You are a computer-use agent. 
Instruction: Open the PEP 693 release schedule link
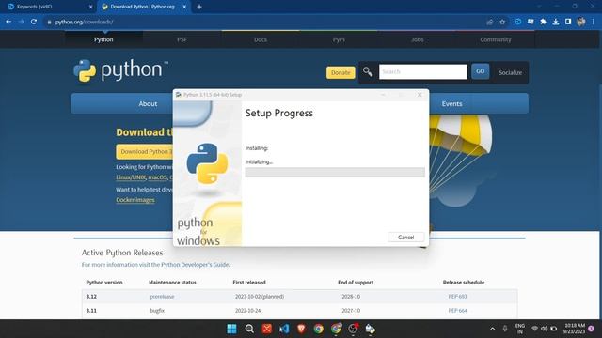tap(457, 297)
